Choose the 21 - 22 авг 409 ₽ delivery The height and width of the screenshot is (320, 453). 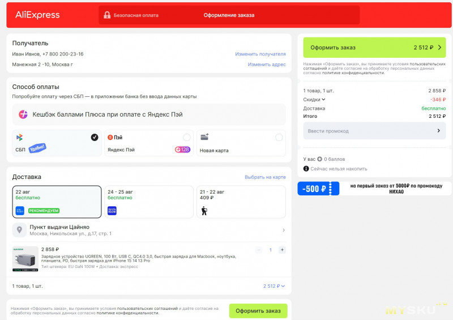point(241,202)
